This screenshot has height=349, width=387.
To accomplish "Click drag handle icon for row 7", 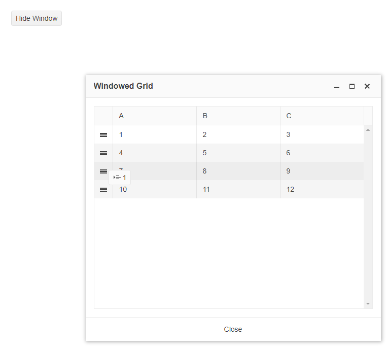I will 103,171.
